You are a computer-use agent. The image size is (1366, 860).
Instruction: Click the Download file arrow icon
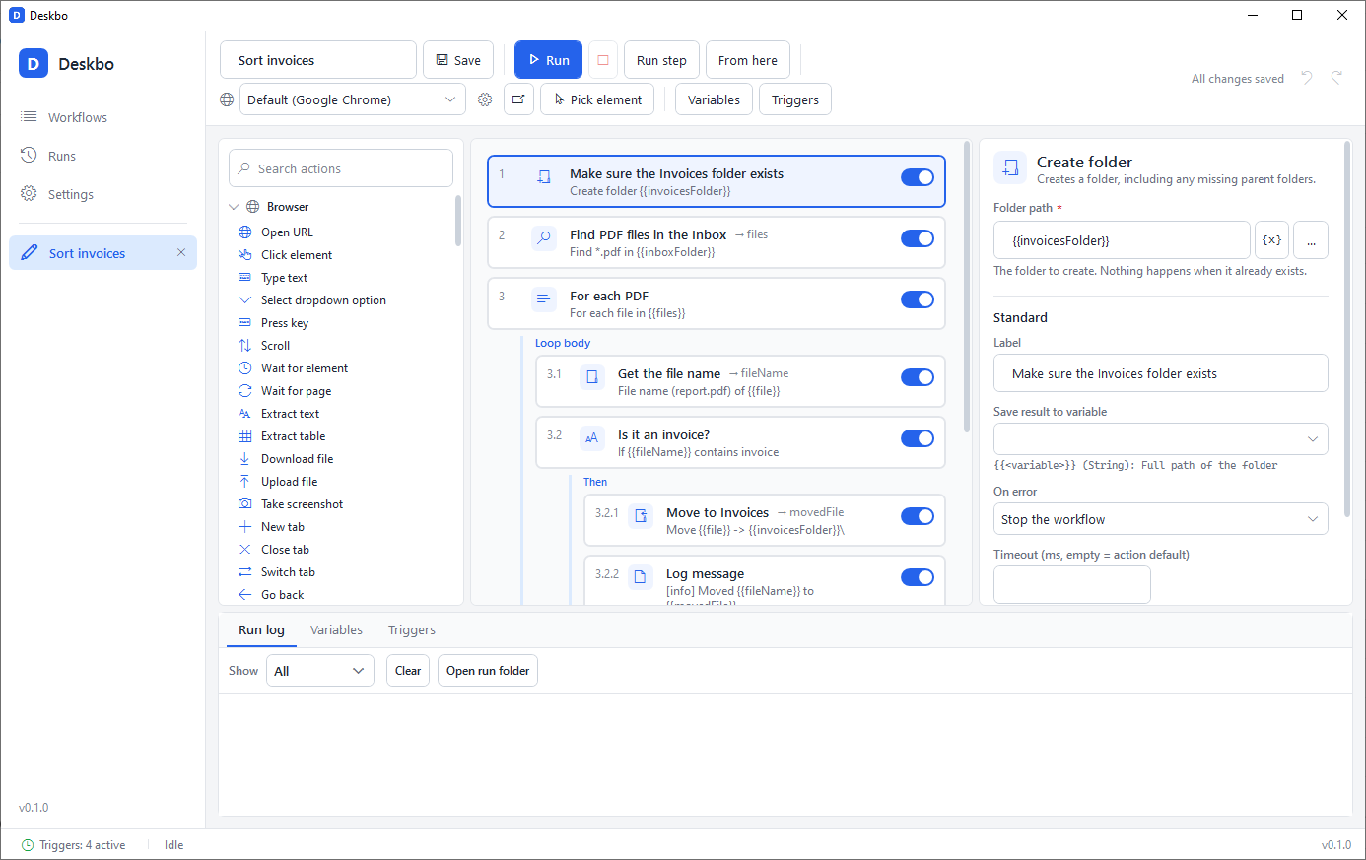(x=245, y=459)
